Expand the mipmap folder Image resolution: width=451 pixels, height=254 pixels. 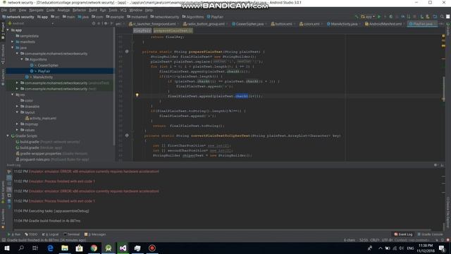coord(17,124)
